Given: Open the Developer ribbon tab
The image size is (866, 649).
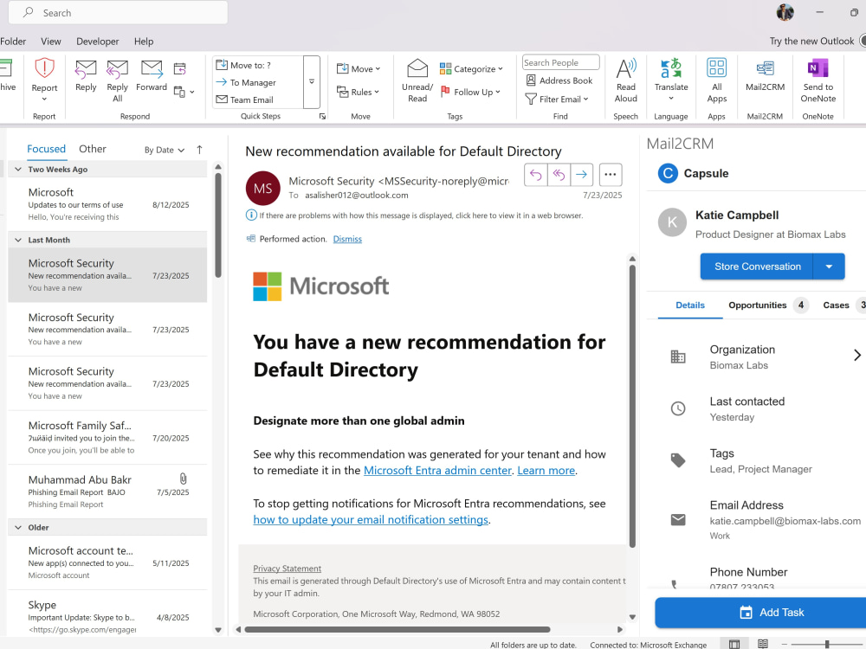Looking at the screenshot, I should (97, 42).
